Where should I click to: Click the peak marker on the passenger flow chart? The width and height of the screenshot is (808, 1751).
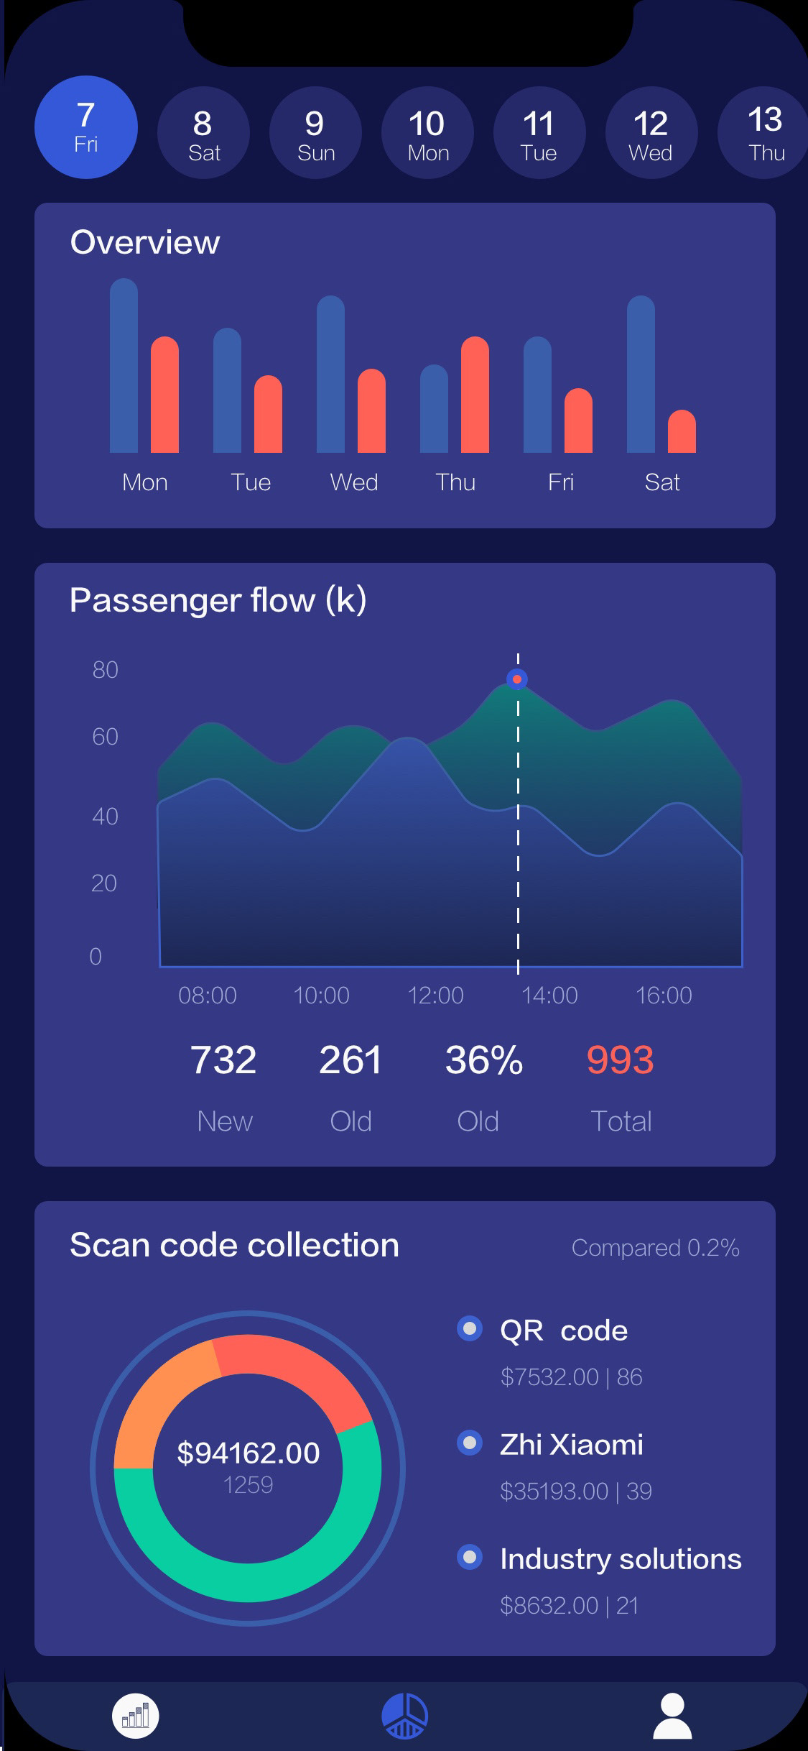click(517, 679)
